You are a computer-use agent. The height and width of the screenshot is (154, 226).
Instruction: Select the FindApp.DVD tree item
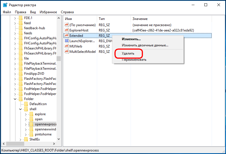click(34, 74)
